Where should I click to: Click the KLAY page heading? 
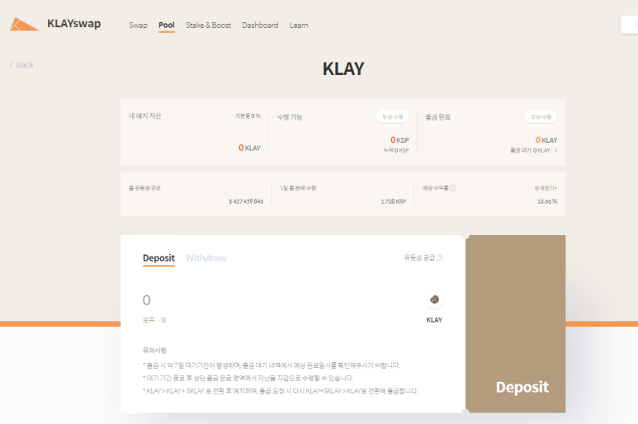[343, 68]
